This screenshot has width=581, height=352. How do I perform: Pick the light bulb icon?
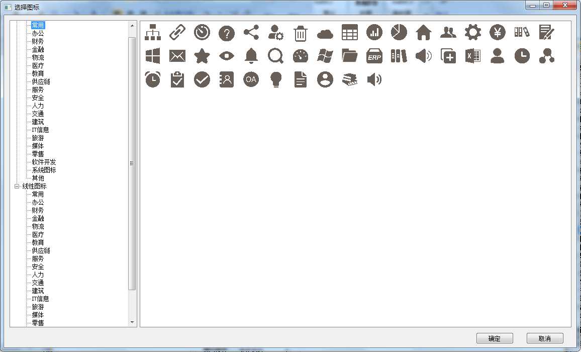(275, 79)
